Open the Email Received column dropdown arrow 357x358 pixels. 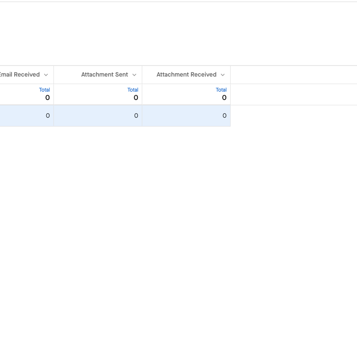pos(46,75)
